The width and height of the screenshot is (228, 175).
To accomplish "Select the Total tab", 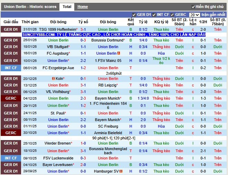I will 67,7.
